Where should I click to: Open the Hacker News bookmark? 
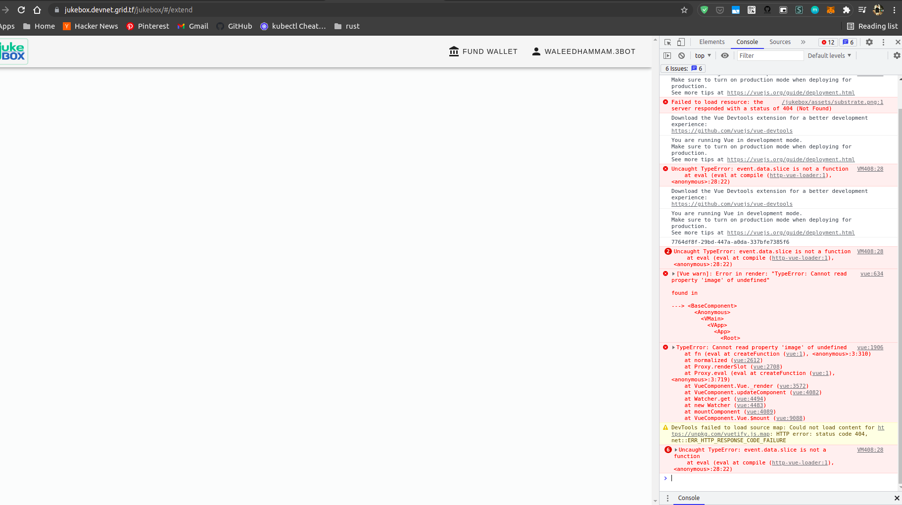click(x=91, y=26)
